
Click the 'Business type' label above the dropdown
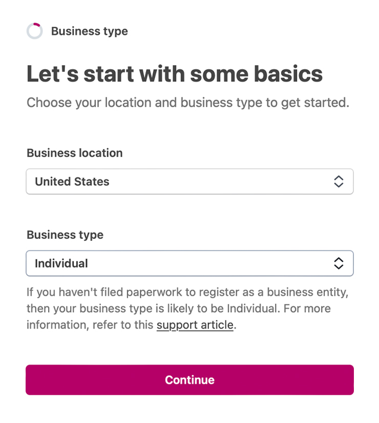pyautogui.click(x=65, y=235)
